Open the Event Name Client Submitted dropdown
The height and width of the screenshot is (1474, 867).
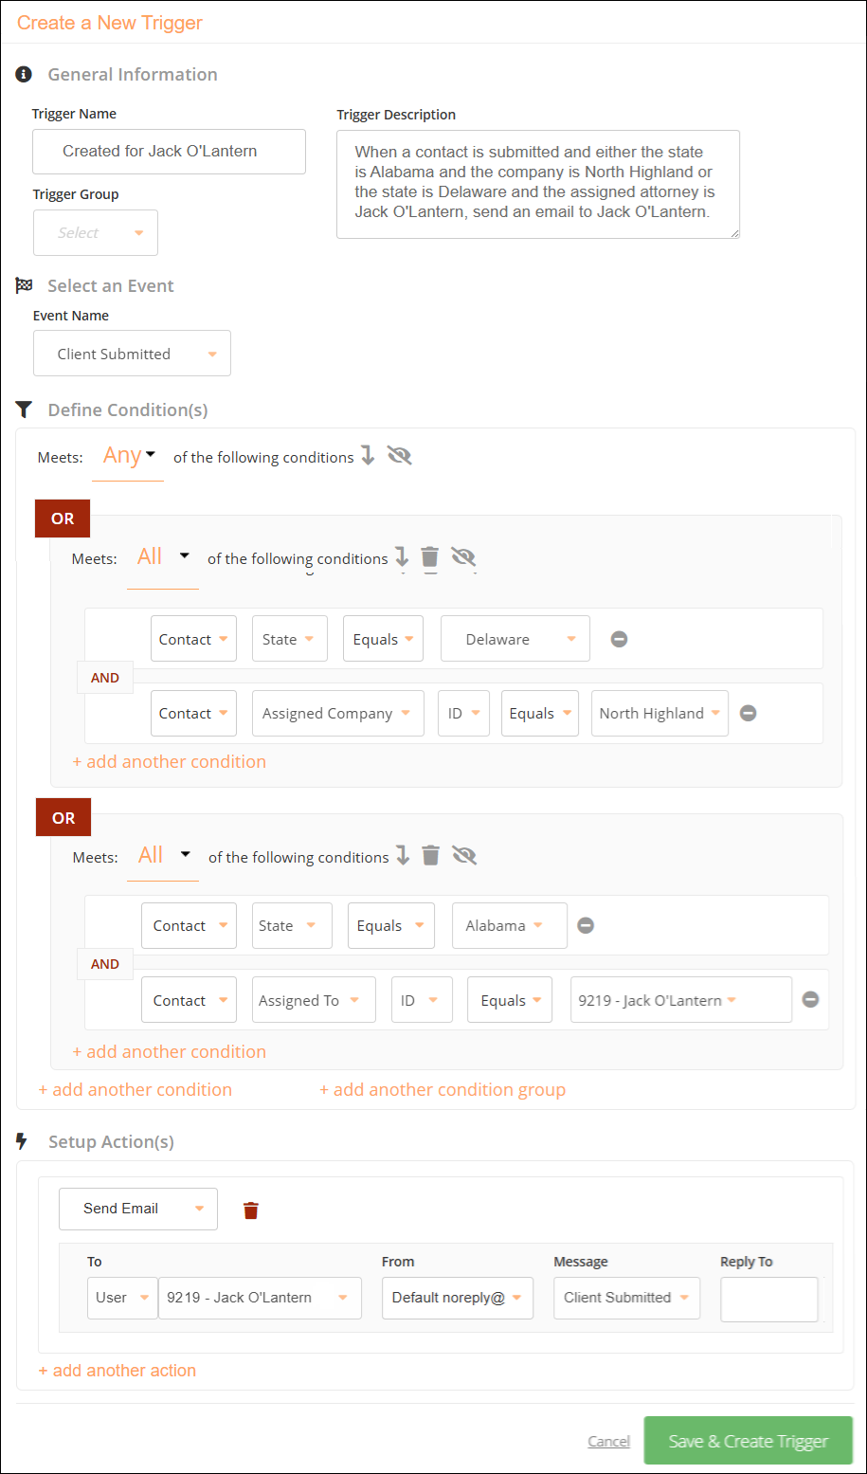click(132, 354)
